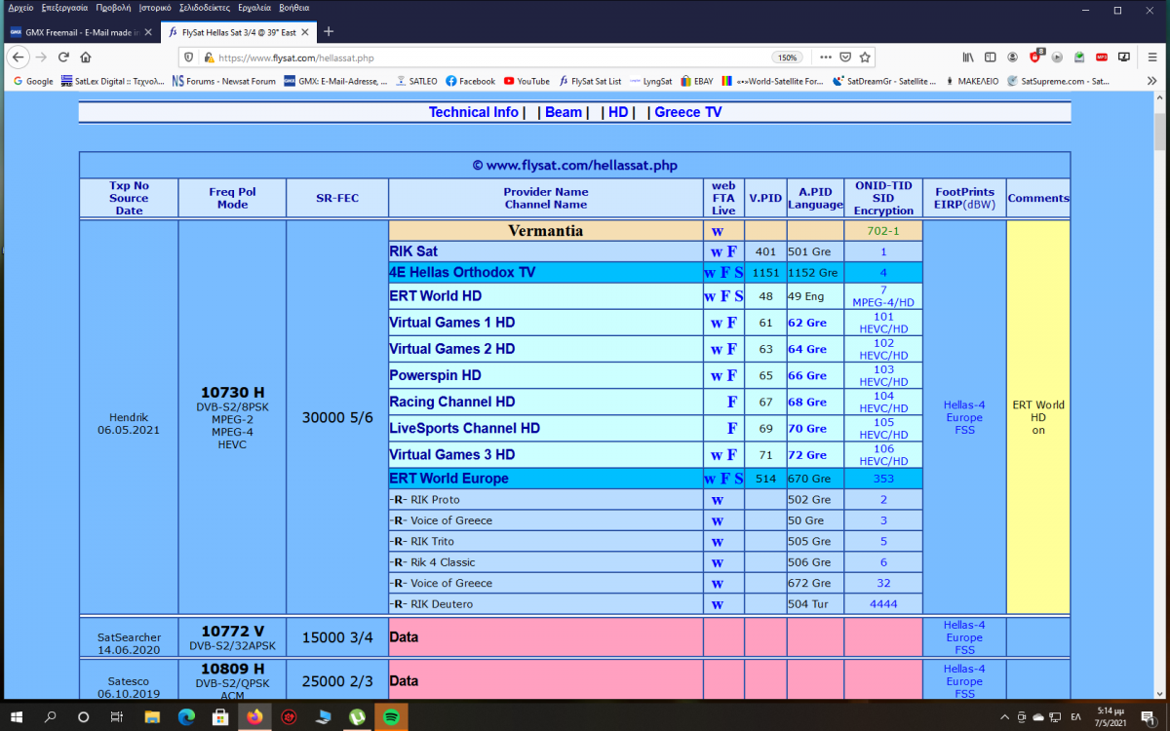Bookmark this page with the star

pyautogui.click(x=865, y=58)
